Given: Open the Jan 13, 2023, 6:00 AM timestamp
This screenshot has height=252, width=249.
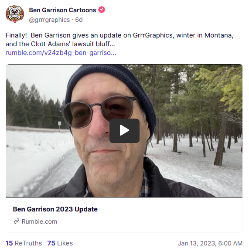Looking at the screenshot, I should (210, 243).
